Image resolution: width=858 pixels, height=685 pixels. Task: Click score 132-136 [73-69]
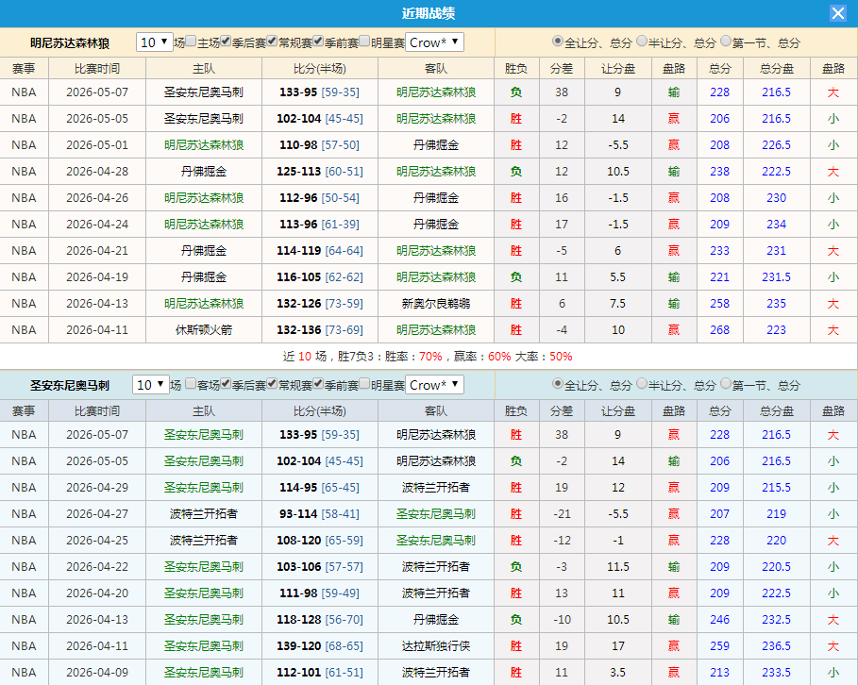click(320, 330)
